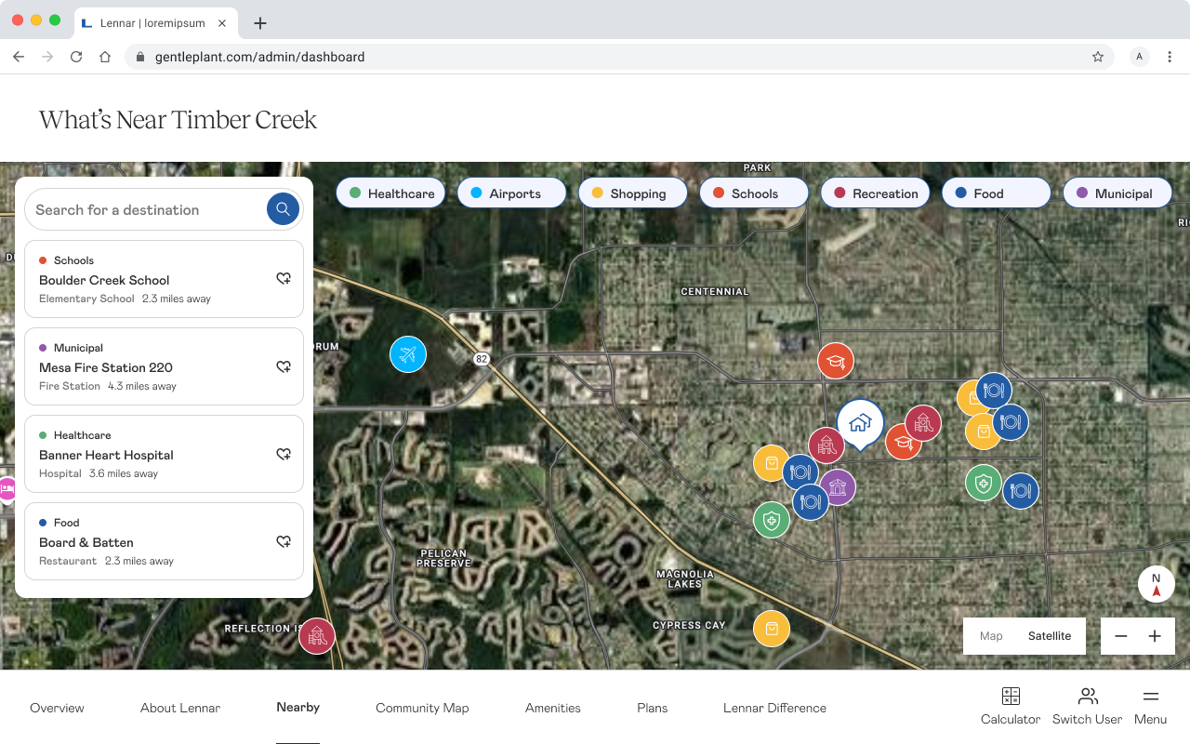Favorite Boulder Creek School with the heart icon
The height and width of the screenshot is (744, 1190).
click(x=284, y=279)
